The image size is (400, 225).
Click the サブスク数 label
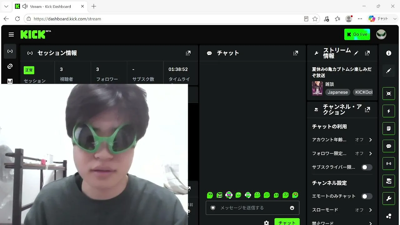point(143,79)
